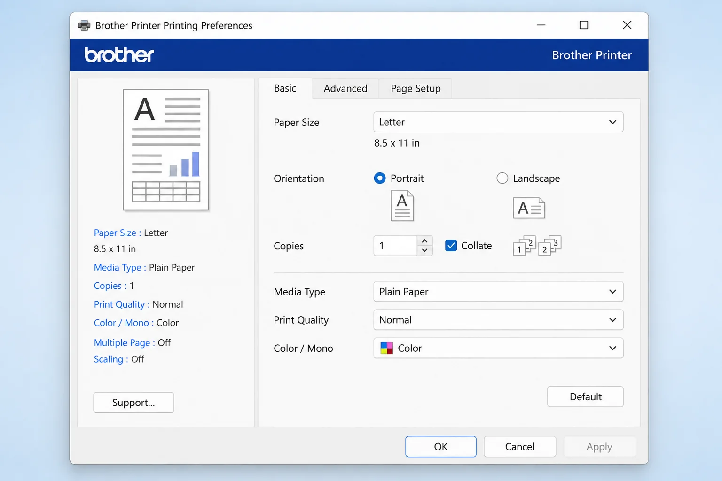Image resolution: width=722 pixels, height=481 pixels.
Task: Open the Print Quality dropdown
Action: 498,320
